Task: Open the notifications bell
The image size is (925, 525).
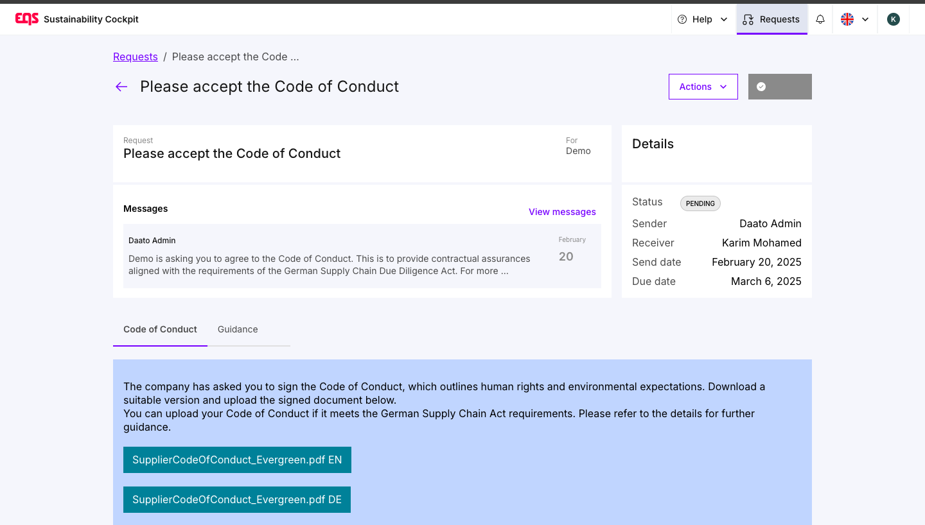Action: tap(820, 19)
